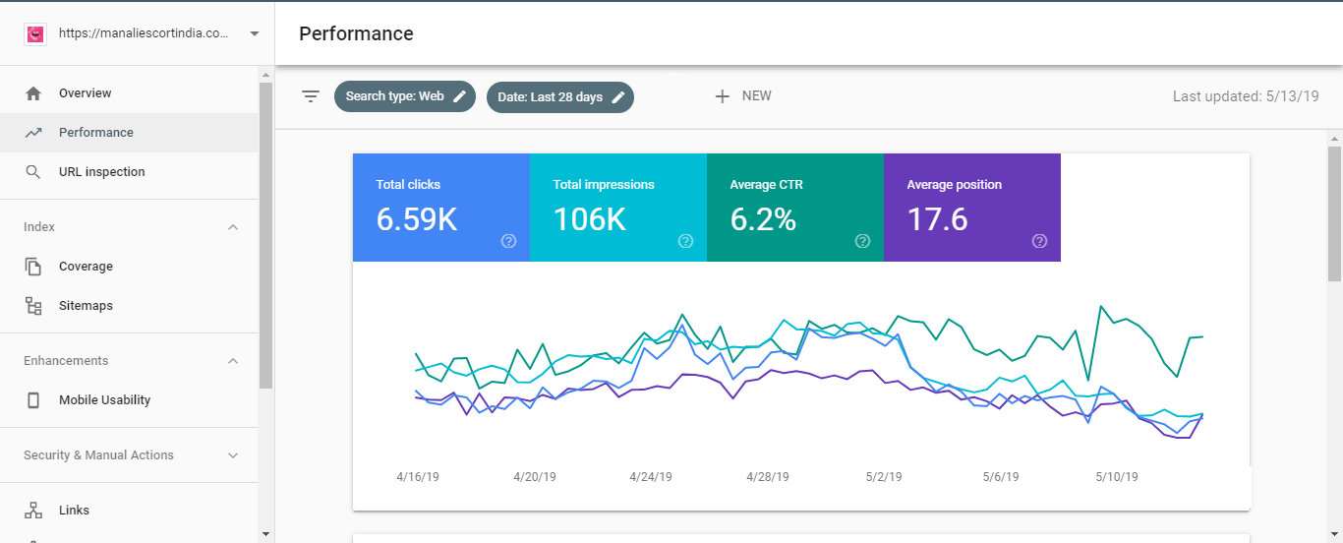This screenshot has width=1343, height=543.
Task: Go to the Coverage report
Action: (86, 267)
